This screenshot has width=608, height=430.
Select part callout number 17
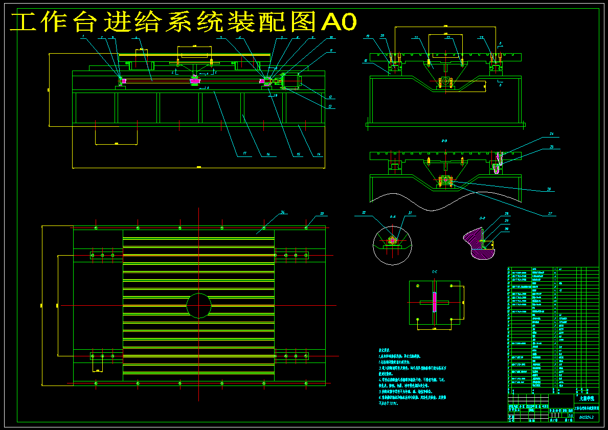pyautogui.click(x=244, y=154)
